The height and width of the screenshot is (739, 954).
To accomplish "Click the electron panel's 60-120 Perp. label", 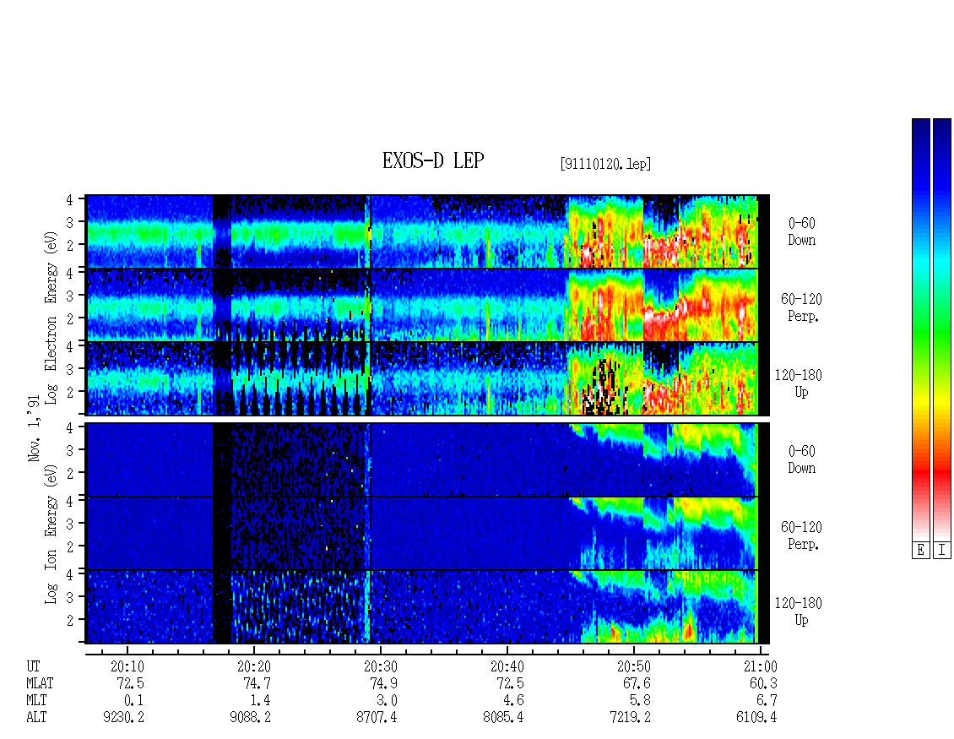I will click(x=801, y=307).
